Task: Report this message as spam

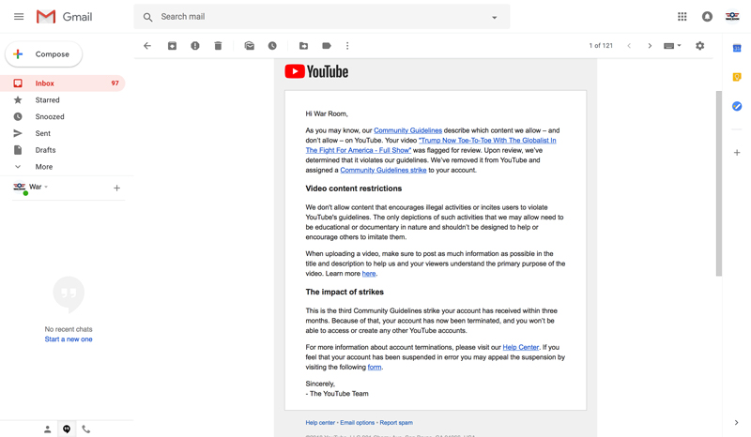Action: click(195, 46)
